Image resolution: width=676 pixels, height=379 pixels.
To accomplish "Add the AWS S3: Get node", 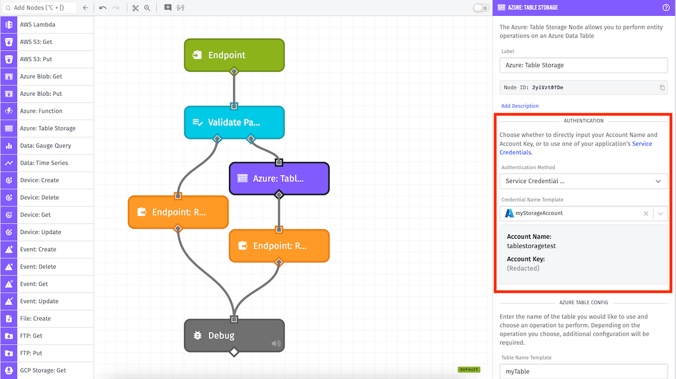I will pyautogui.click(x=47, y=42).
